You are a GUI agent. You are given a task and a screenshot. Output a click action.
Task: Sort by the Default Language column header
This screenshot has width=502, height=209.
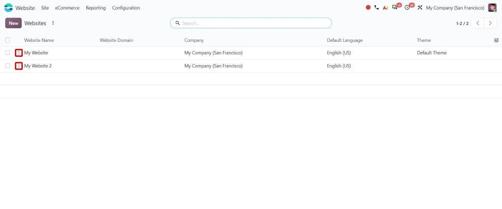[344, 40]
